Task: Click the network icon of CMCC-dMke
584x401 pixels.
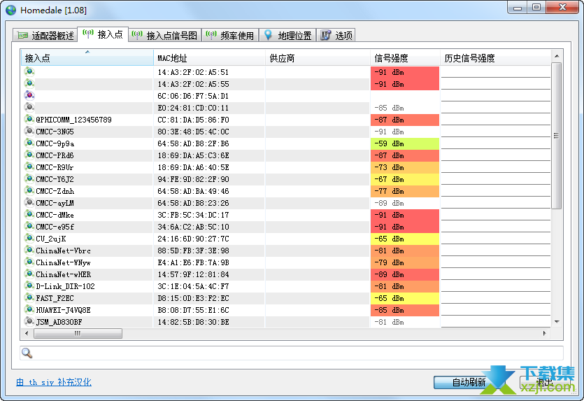Action: (x=29, y=215)
